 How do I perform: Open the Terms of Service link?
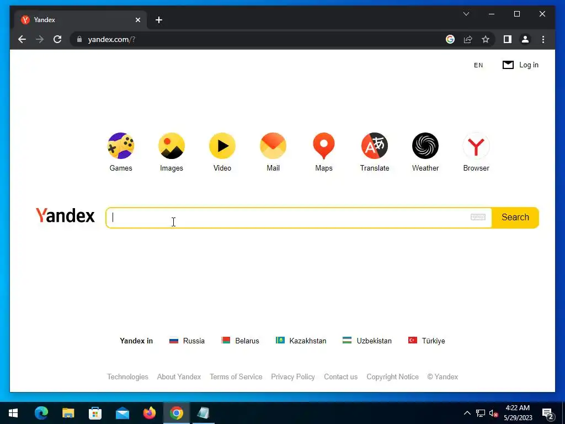click(x=236, y=377)
